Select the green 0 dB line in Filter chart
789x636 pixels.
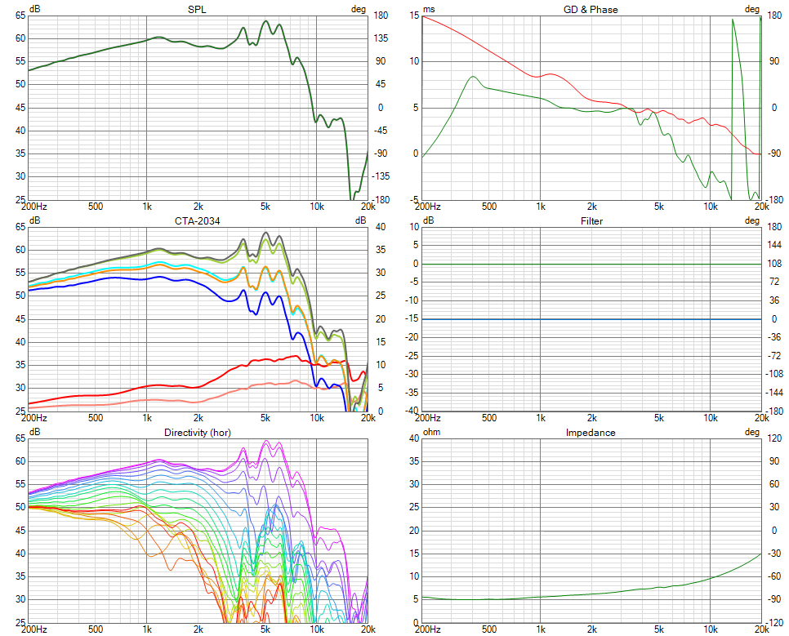(x=591, y=264)
